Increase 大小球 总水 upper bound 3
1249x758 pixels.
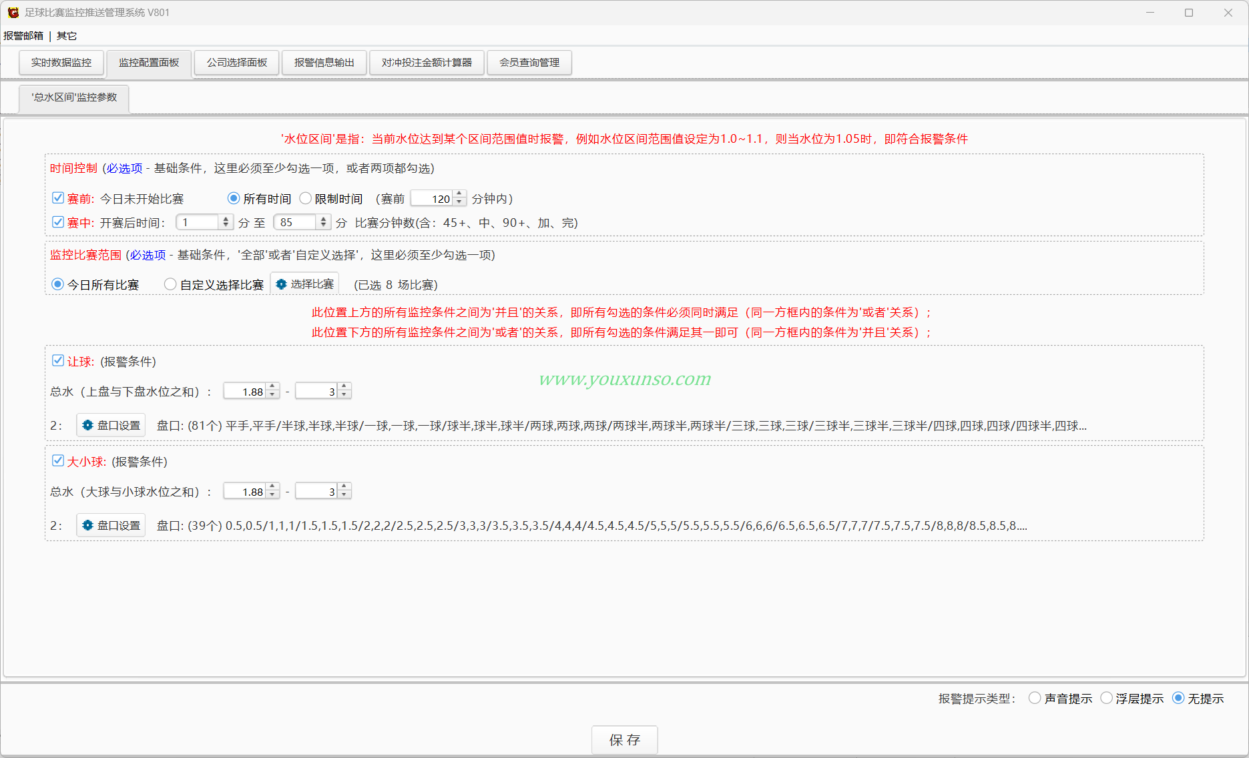[344, 487]
